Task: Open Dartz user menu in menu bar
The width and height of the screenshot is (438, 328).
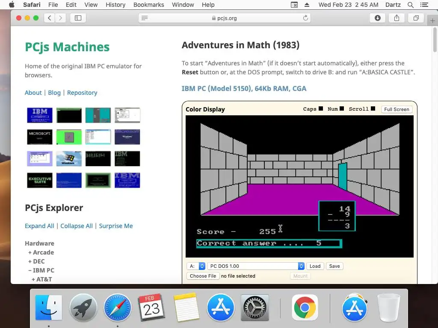Action: click(x=393, y=5)
